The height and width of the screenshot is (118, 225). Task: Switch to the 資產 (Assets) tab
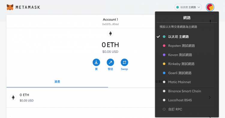pyautogui.click(x=57, y=82)
